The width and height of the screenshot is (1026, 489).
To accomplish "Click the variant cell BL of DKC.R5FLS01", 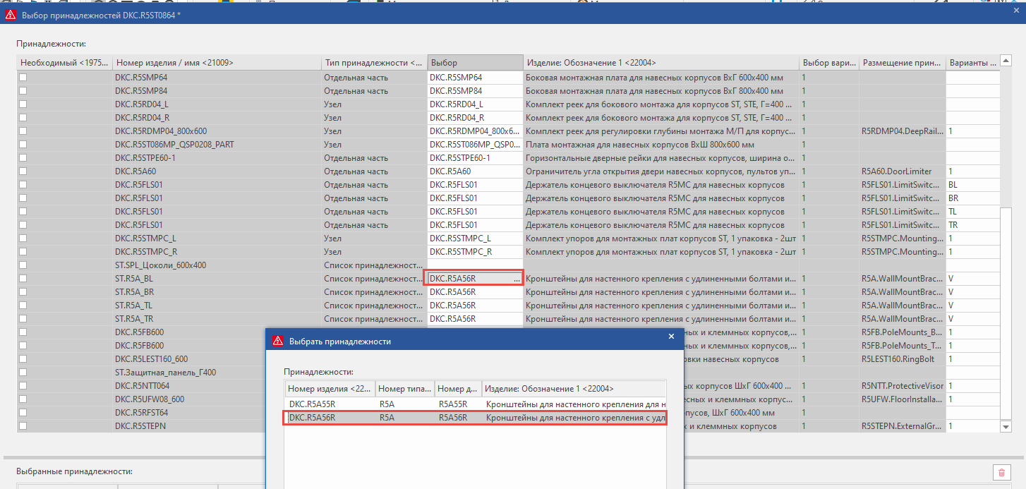I will (x=972, y=185).
